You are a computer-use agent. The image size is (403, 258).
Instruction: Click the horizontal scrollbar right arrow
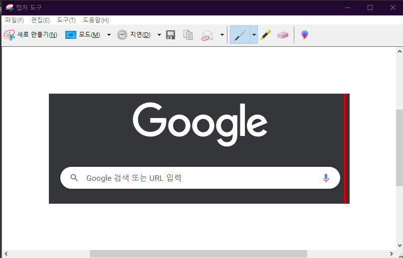click(x=392, y=254)
